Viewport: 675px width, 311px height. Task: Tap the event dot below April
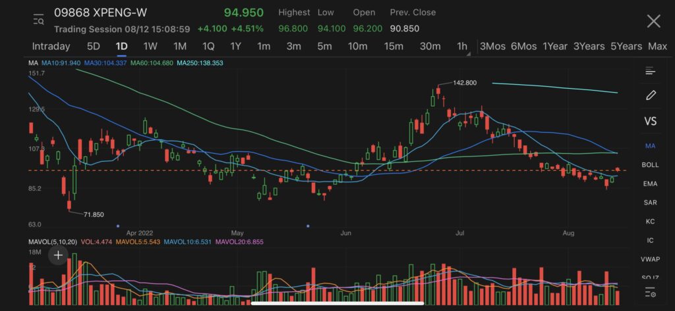click(x=118, y=226)
